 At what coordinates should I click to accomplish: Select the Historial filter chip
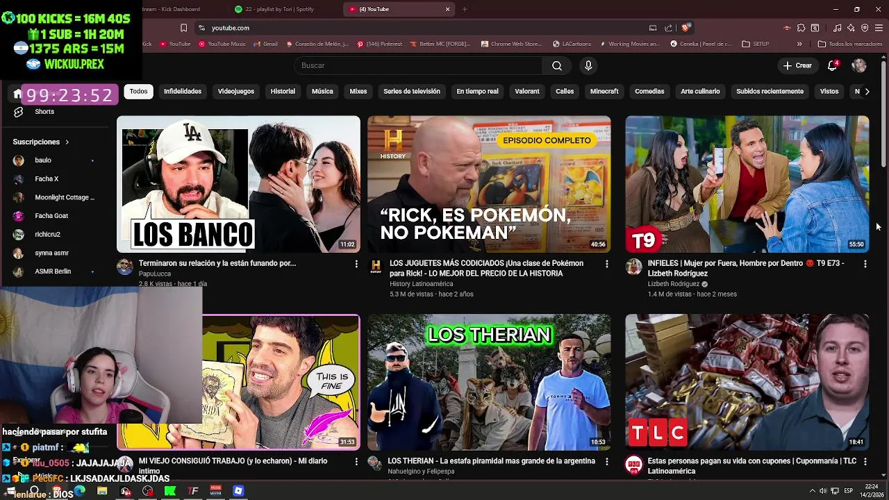coord(283,91)
